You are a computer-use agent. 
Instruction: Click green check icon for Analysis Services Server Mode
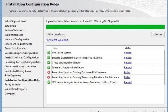49,82
